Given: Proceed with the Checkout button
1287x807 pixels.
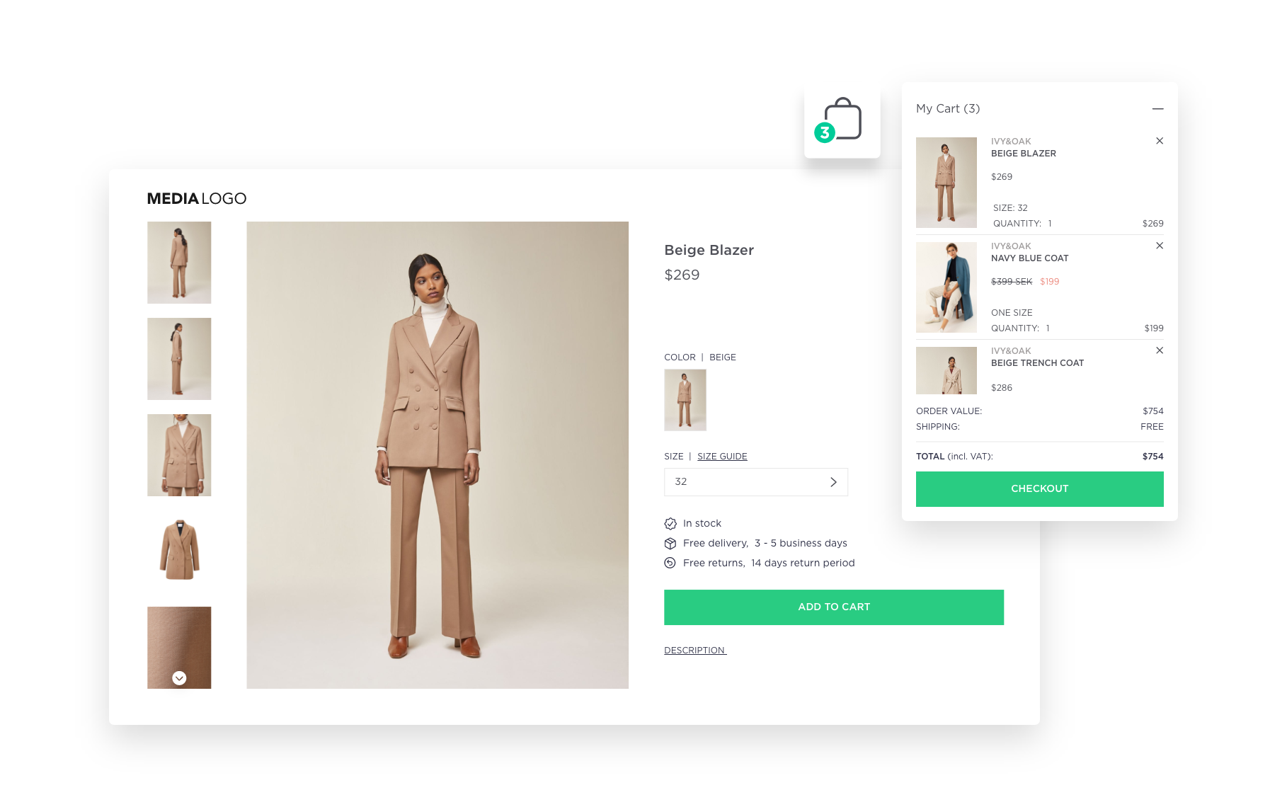Looking at the screenshot, I should coord(1039,489).
